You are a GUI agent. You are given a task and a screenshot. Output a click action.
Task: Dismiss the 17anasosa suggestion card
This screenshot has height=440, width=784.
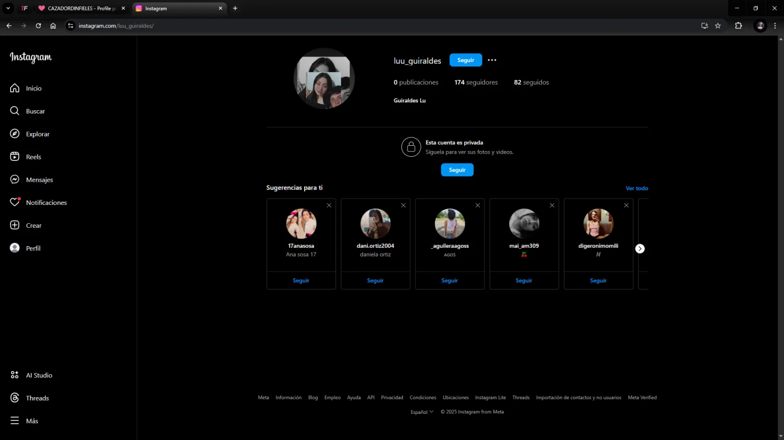tap(329, 205)
